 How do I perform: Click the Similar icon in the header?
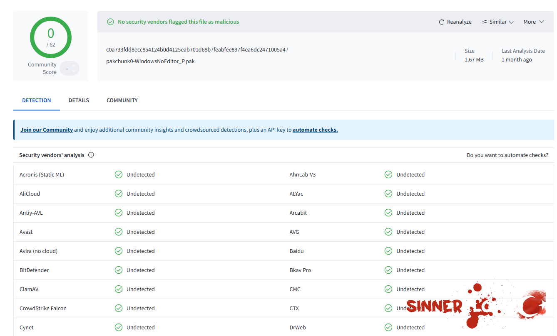pyautogui.click(x=484, y=22)
